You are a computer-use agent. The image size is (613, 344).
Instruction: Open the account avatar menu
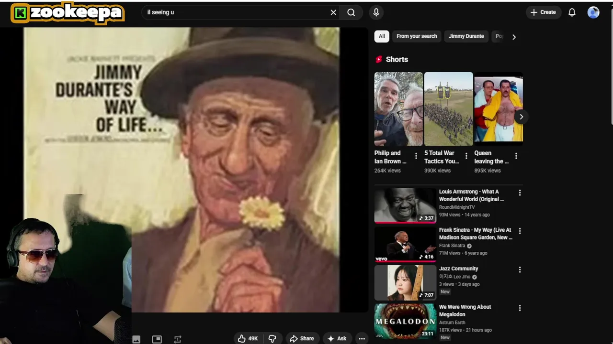(593, 12)
